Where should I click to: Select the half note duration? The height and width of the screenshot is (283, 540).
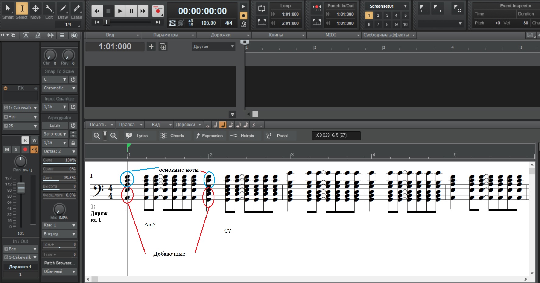215,125
